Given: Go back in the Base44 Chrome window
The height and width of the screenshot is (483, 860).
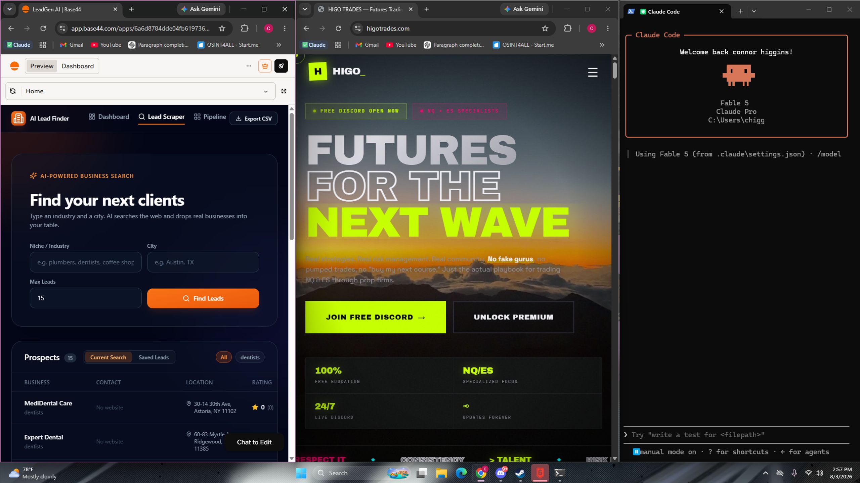Looking at the screenshot, I should click(11, 29).
